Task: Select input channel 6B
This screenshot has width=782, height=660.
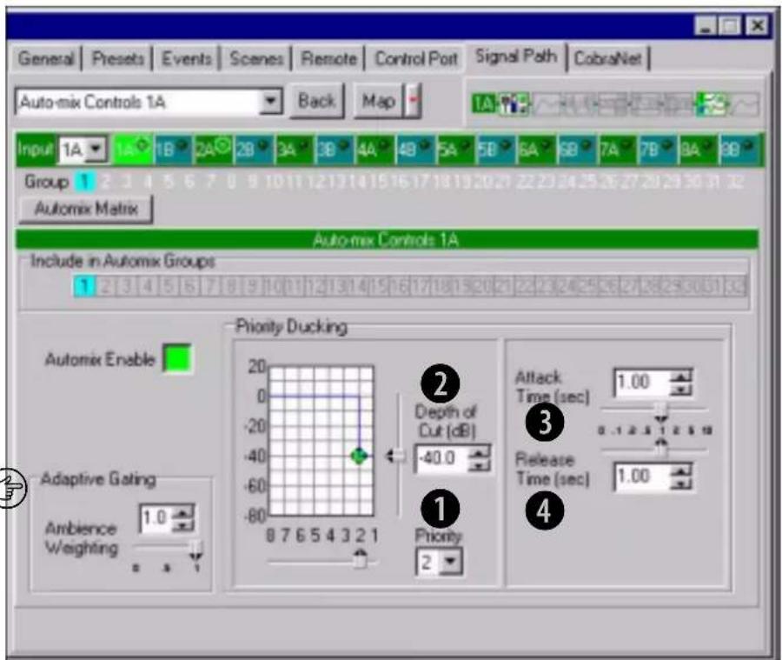Action: (x=578, y=150)
